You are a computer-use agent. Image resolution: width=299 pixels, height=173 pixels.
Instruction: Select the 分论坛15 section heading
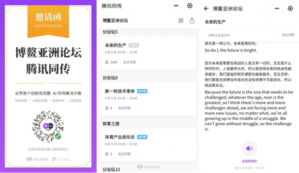click(111, 170)
